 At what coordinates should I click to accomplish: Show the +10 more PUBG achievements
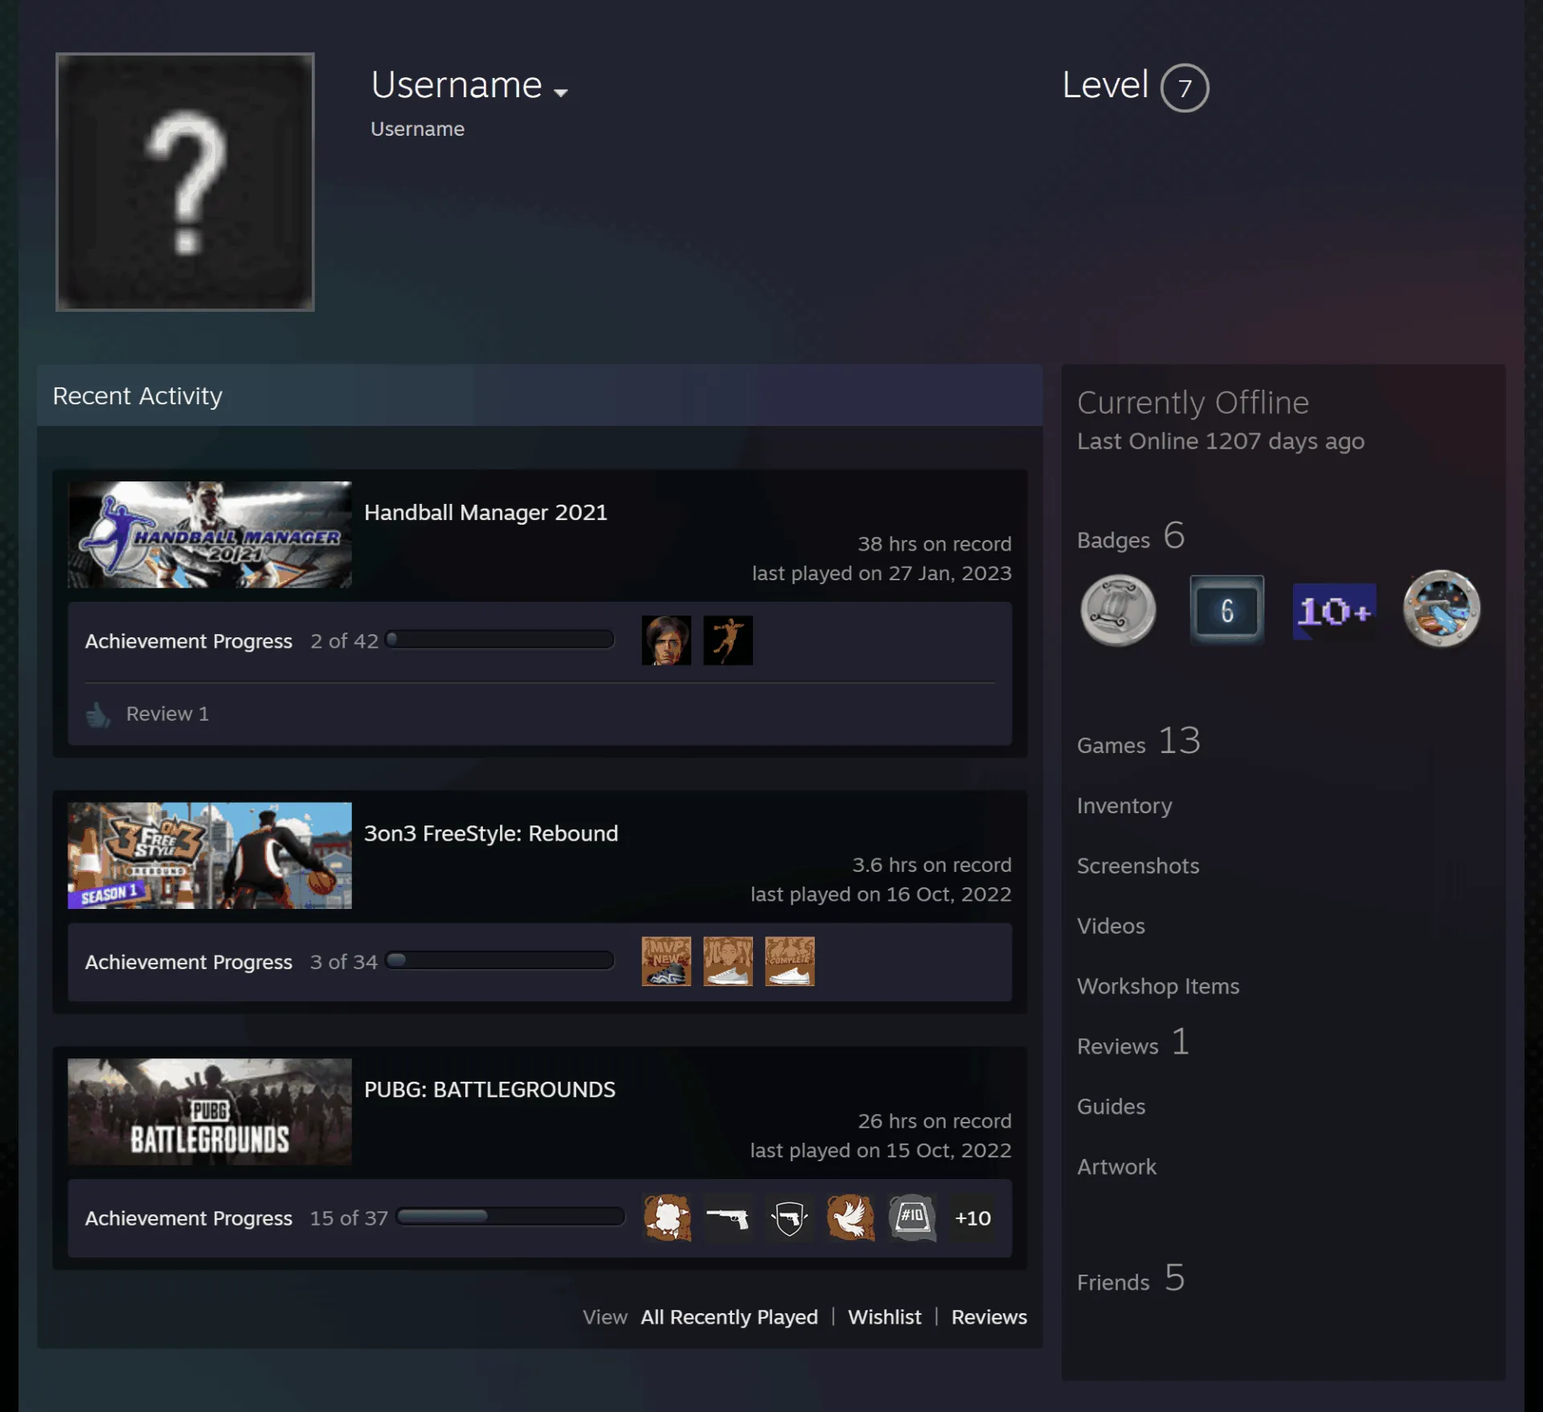coord(972,1218)
